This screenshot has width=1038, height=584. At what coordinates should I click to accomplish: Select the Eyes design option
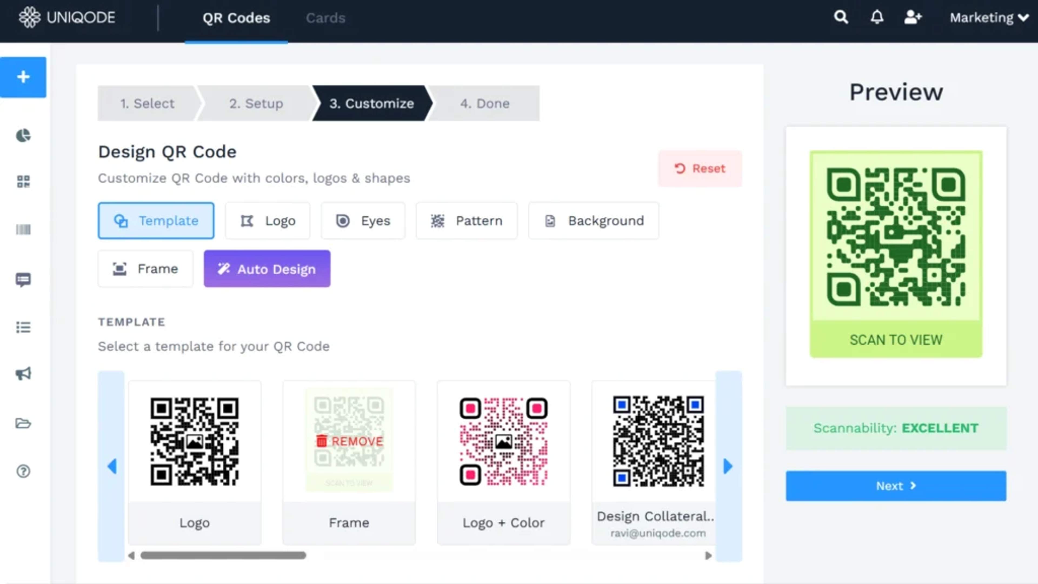click(x=363, y=220)
